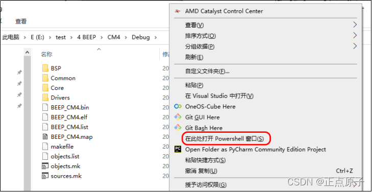Click navigation pane scrollbar up arrow
The height and width of the screenshot is (192, 372).
(x=27, y=52)
